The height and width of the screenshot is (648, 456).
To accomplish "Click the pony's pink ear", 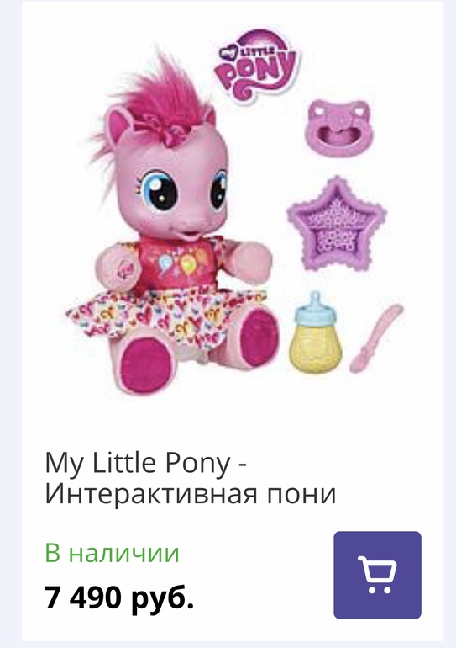I will 118,124.
